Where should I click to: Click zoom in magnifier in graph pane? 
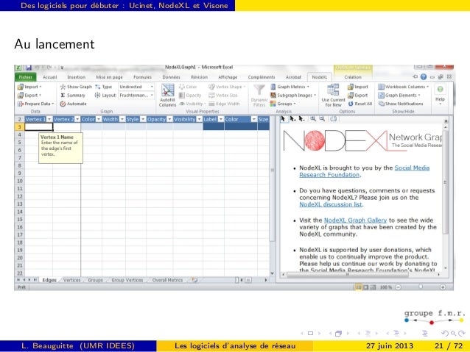point(313,119)
